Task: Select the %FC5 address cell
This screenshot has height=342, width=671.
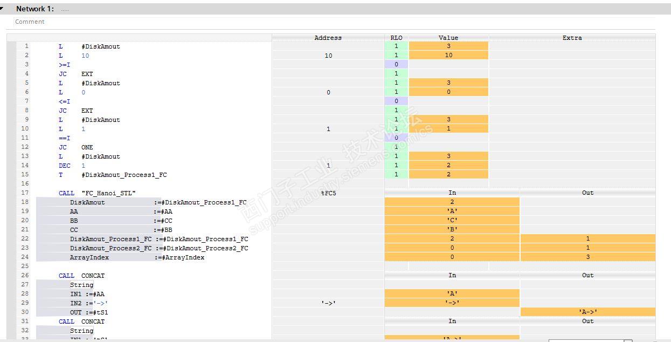Action: 328,193
